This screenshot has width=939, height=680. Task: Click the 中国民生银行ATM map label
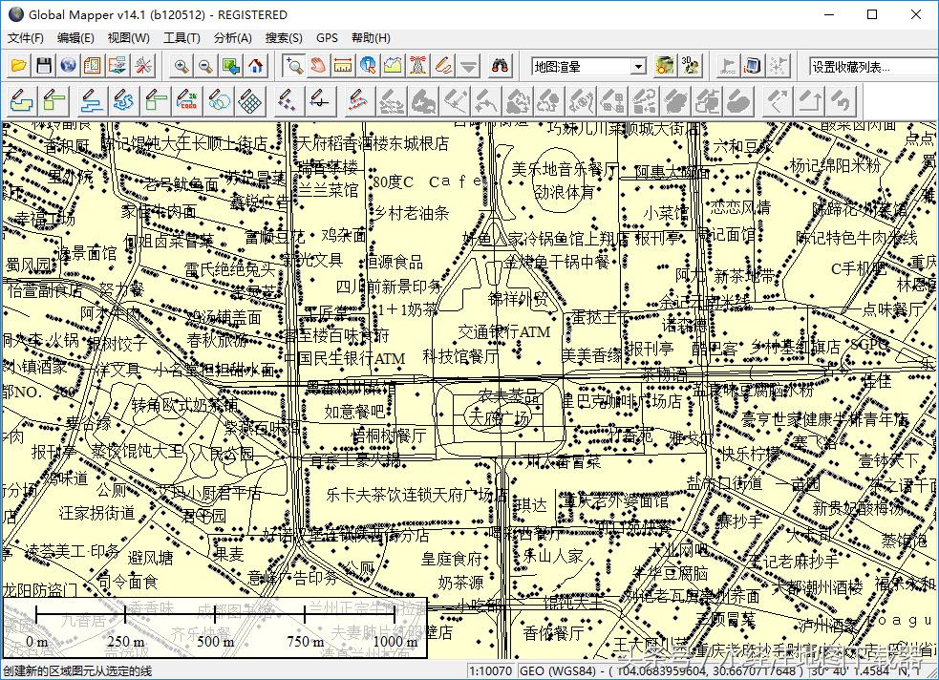pos(344,358)
